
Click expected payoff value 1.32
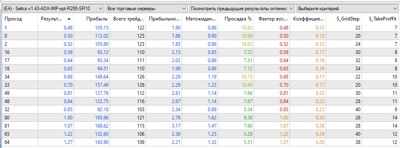212,143
